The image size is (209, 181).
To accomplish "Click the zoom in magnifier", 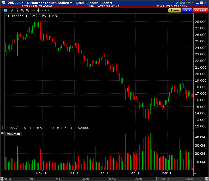I will click(x=22, y=10).
